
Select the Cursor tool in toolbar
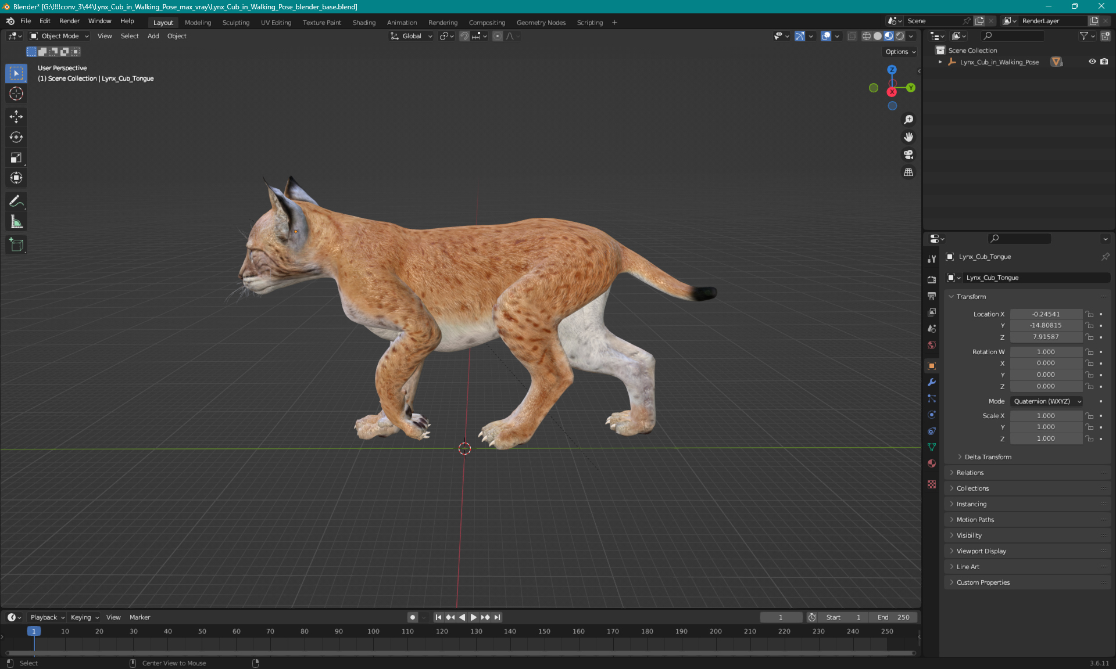16,93
